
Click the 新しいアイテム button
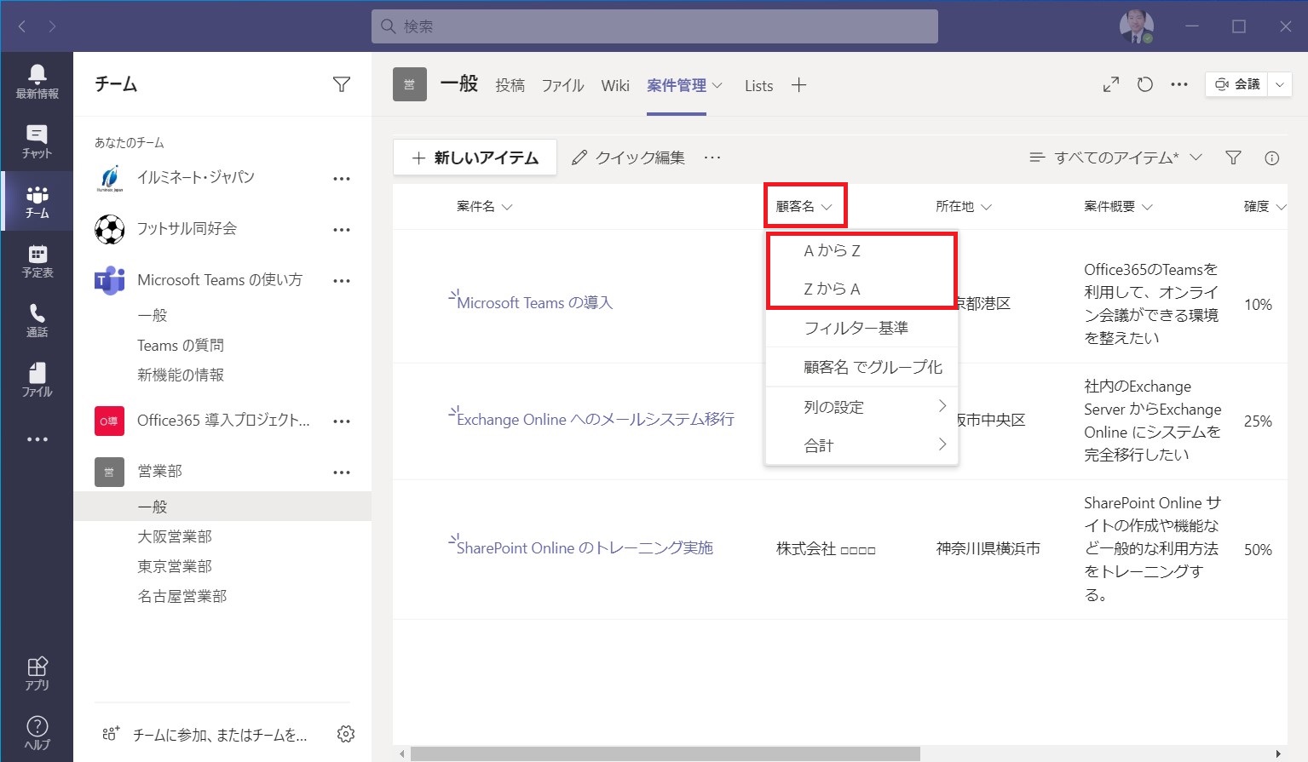(475, 158)
